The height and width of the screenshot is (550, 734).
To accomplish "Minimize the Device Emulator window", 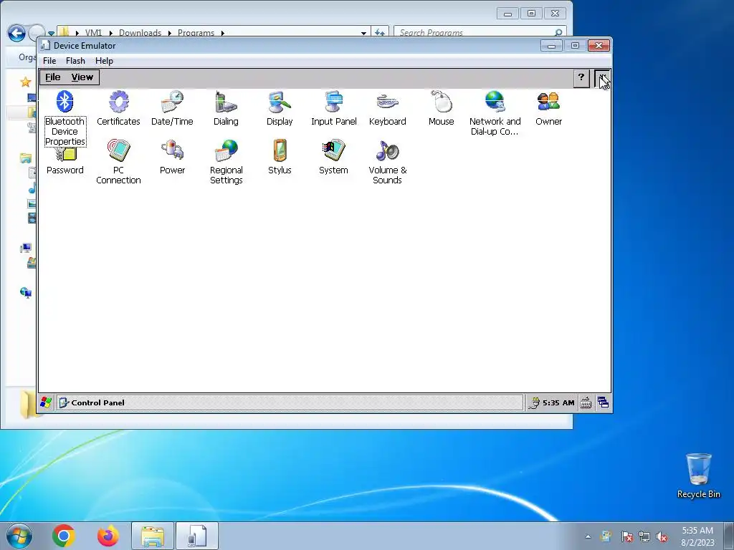I will pos(551,45).
